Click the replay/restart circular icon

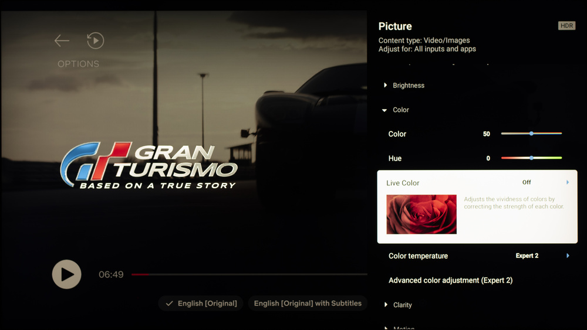tap(95, 40)
